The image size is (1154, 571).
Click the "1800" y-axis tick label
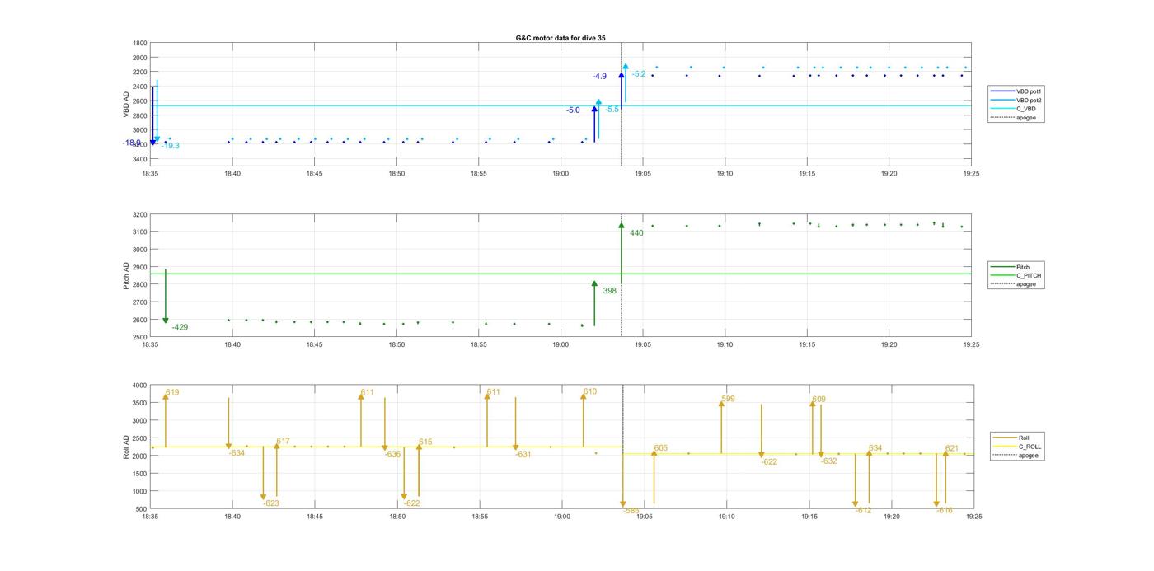point(140,43)
